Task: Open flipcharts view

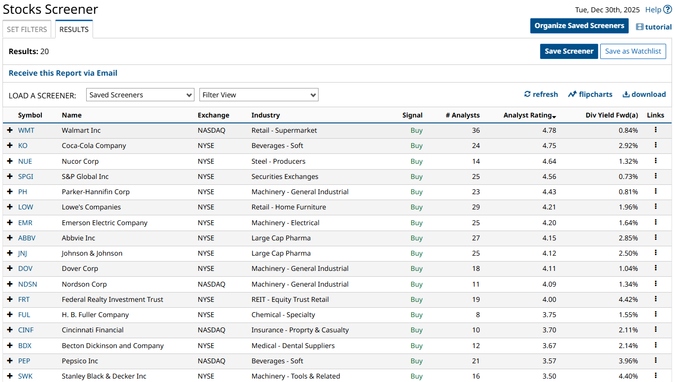Action: coord(590,94)
